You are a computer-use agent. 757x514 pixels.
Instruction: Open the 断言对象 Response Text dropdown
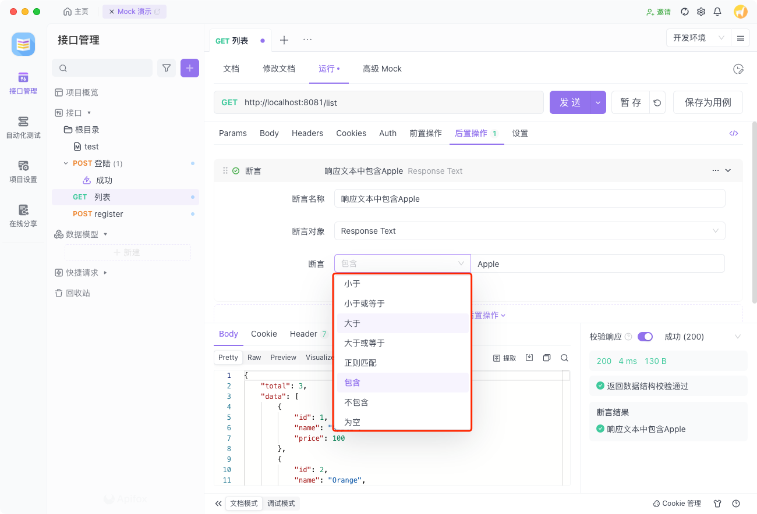click(x=530, y=231)
